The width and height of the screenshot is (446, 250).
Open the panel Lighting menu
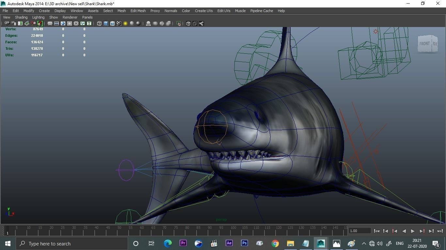click(x=38, y=17)
